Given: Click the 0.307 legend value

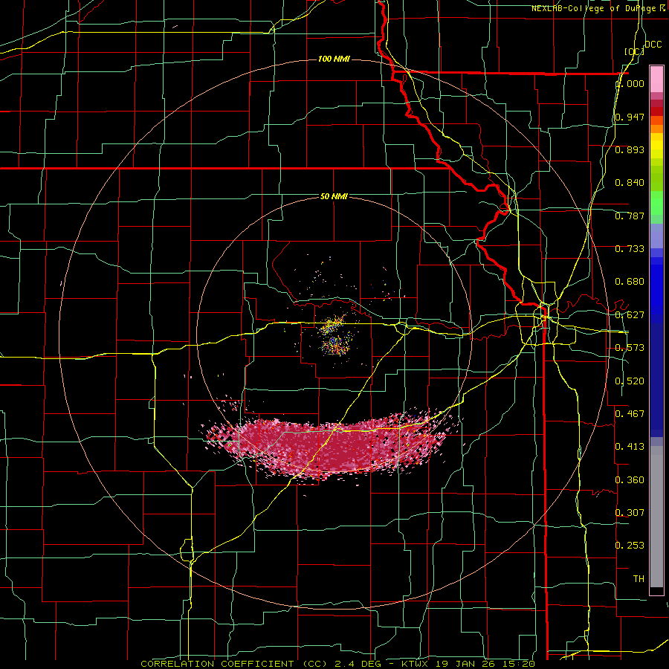Looking at the screenshot, I should [630, 513].
